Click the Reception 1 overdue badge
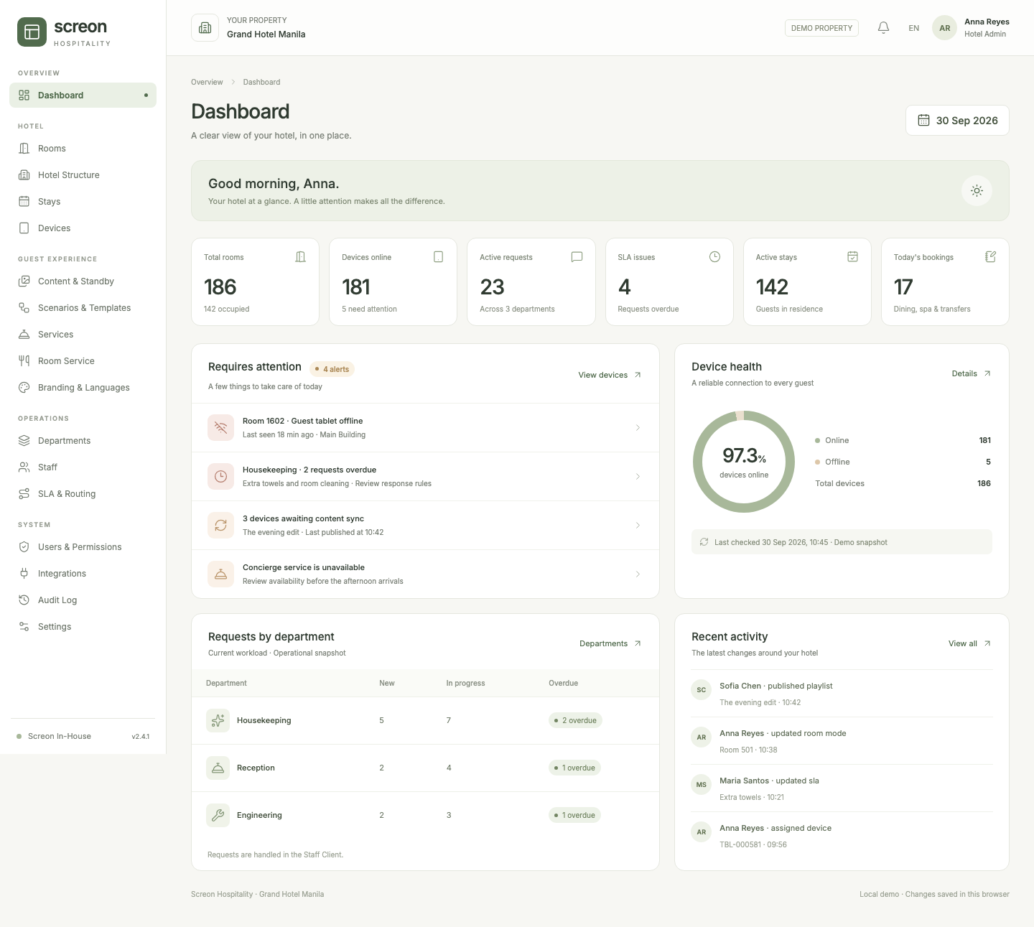Viewport: 1034px width, 927px height. click(x=574, y=768)
